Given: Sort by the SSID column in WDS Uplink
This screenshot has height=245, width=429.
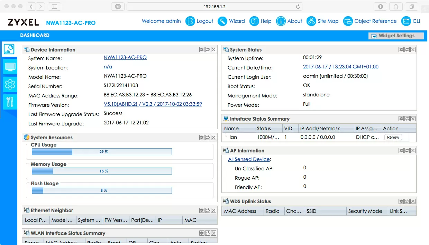Looking at the screenshot, I should [x=325, y=211].
